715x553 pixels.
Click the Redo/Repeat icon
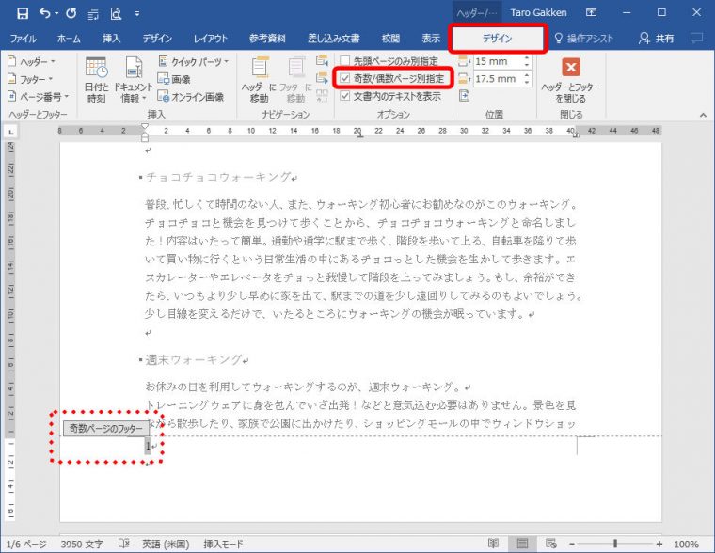click(71, 13)
